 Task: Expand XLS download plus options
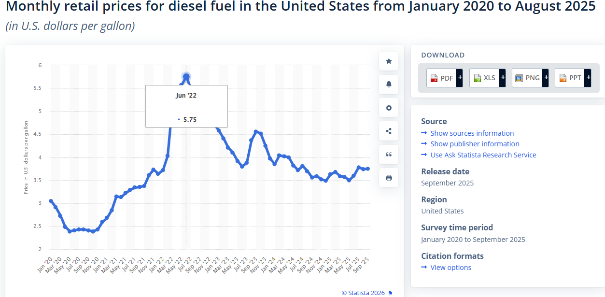[503, 77]
